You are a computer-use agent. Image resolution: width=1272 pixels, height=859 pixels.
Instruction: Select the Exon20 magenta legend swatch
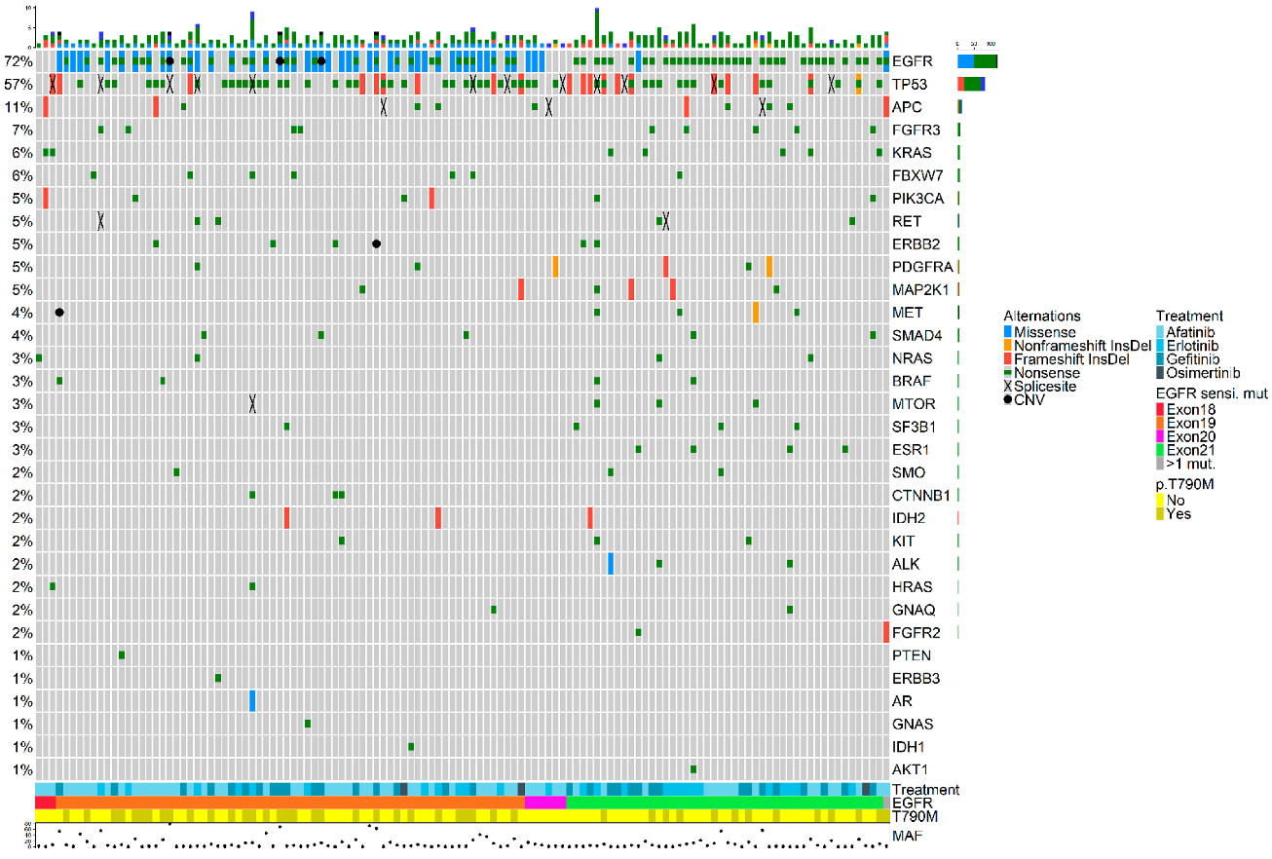click(1160, 436)
